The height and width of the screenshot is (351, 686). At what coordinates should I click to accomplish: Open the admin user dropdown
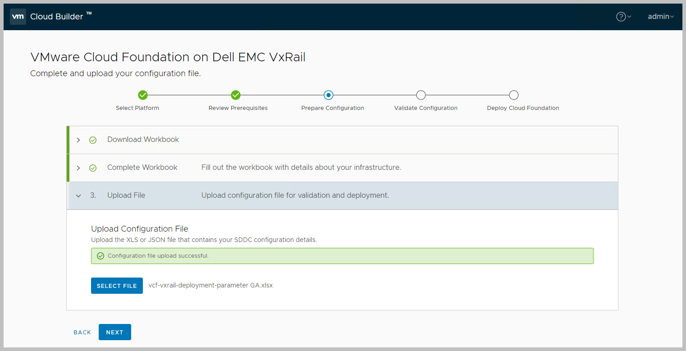pyautogui.click(x=660, y=17)
